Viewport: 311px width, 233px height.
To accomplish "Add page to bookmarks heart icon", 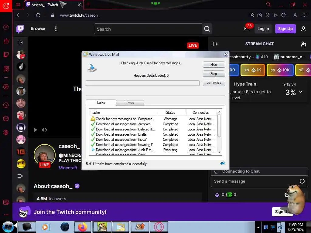I will click(x=283, y=15).
